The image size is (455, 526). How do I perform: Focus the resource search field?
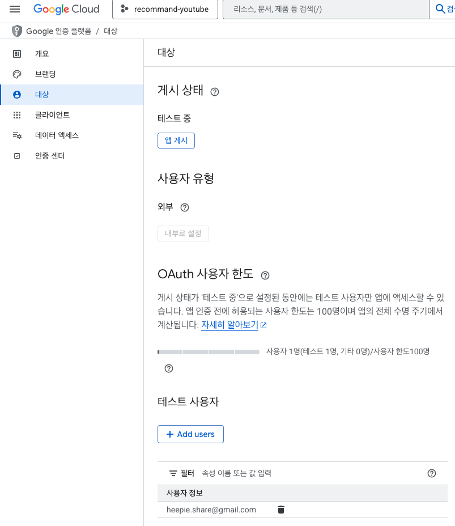point(326,10)
